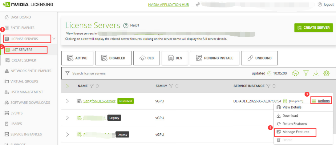Image resolution: width=336 pixels, height=145 pixels.
Task: Click the filter funnel icon near updated time
Action: (x=306, y=73)
